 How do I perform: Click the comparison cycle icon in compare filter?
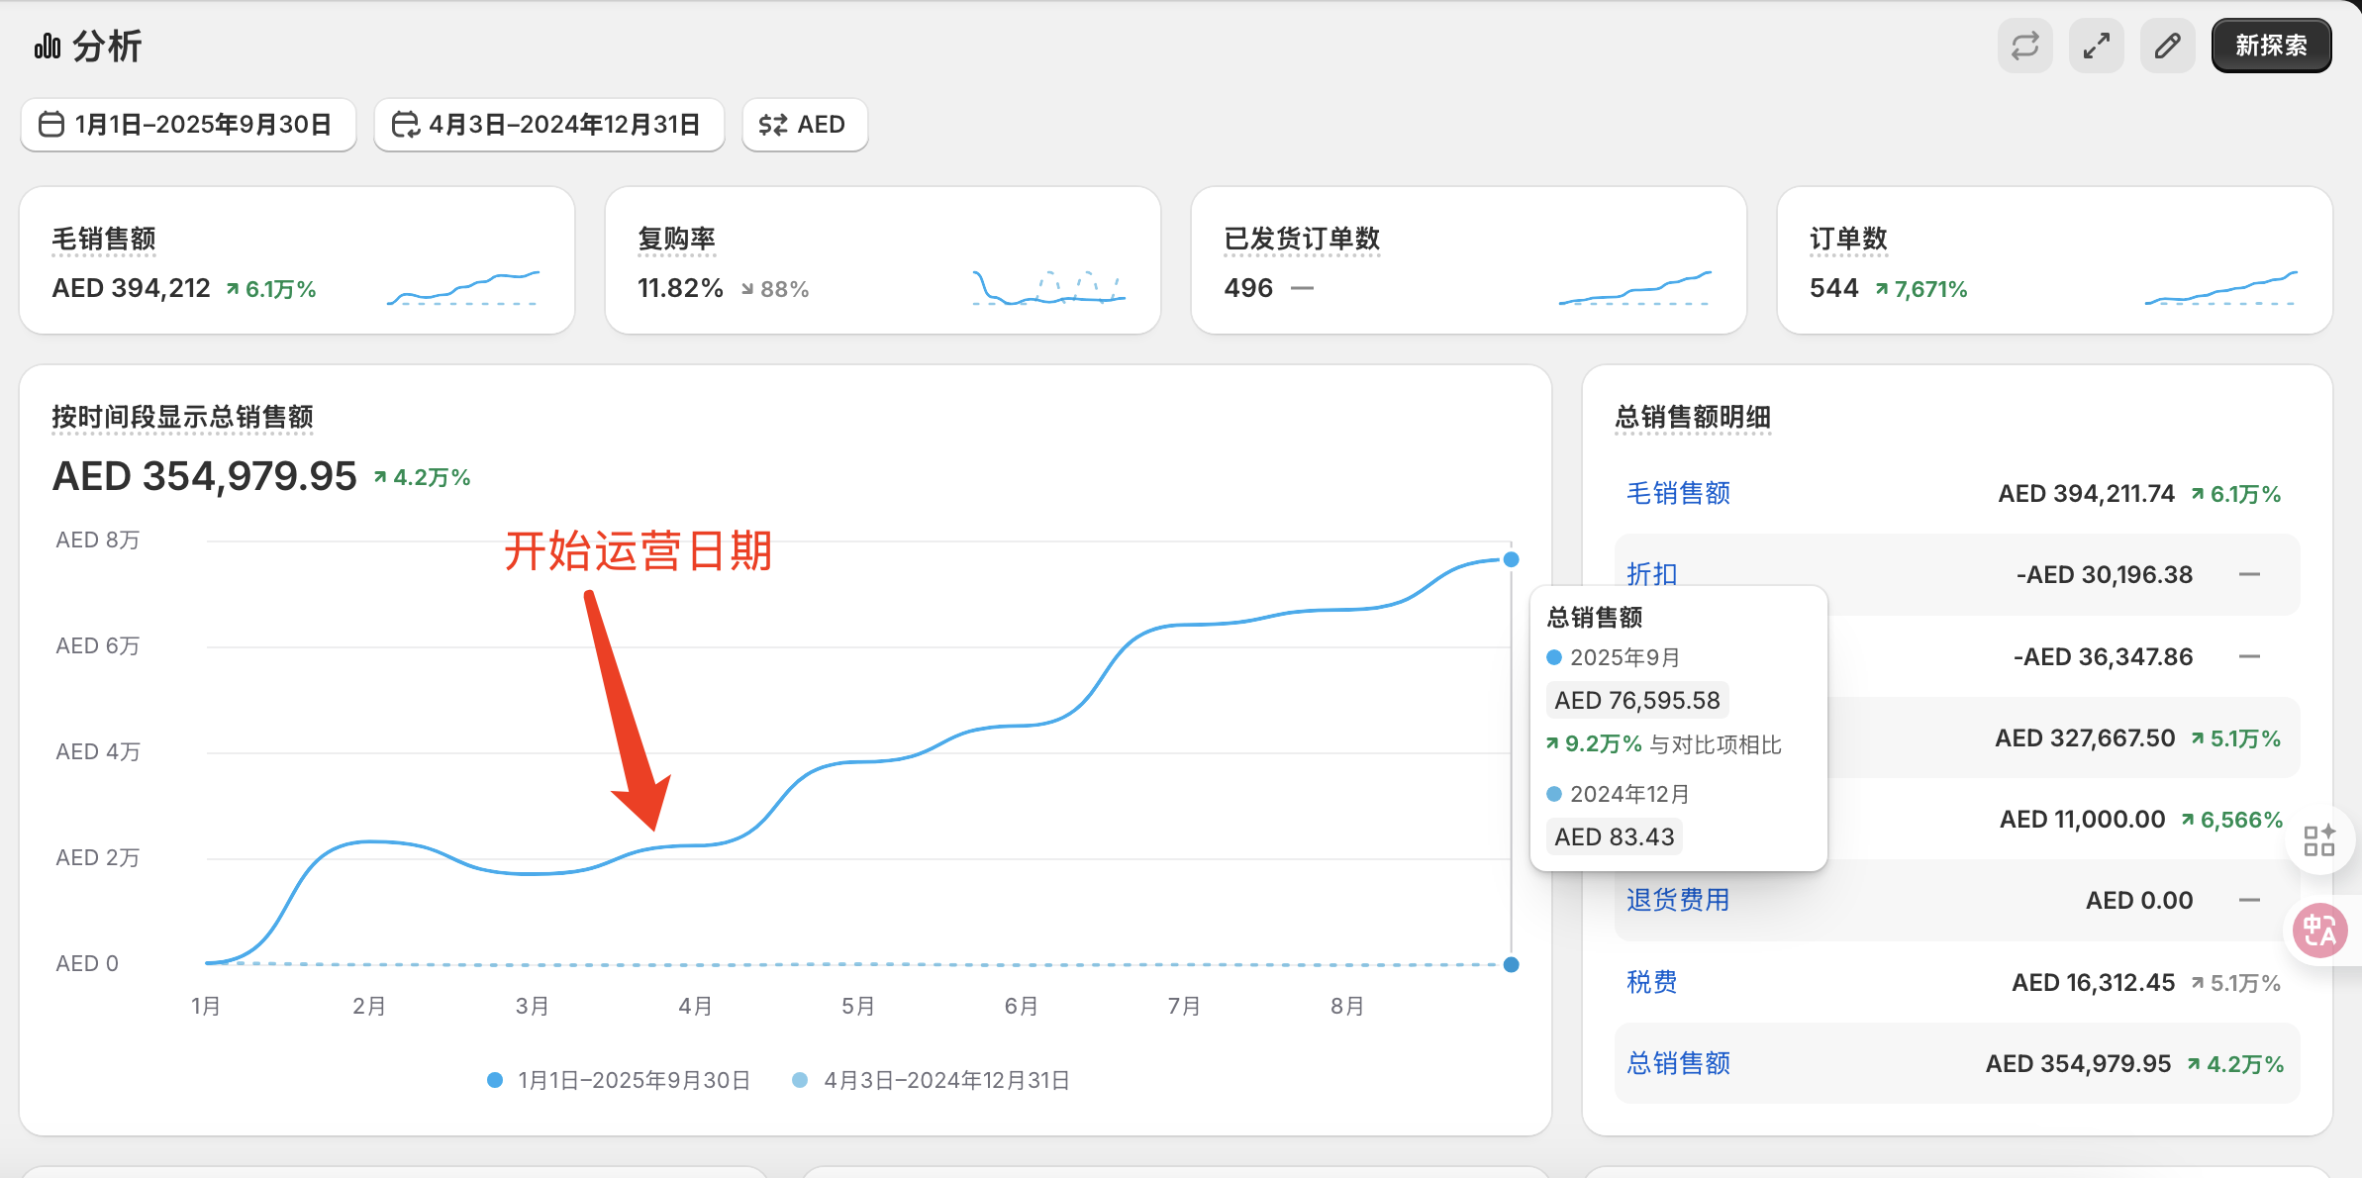tap(406, 125)
